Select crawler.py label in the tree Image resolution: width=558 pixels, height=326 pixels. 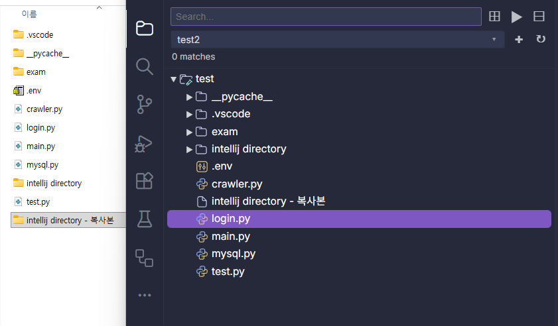pyautogui.click(x=237, y=184)
